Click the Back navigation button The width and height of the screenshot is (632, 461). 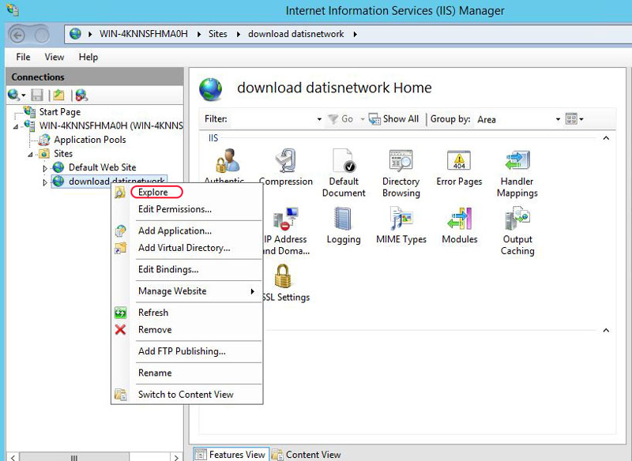17,36
